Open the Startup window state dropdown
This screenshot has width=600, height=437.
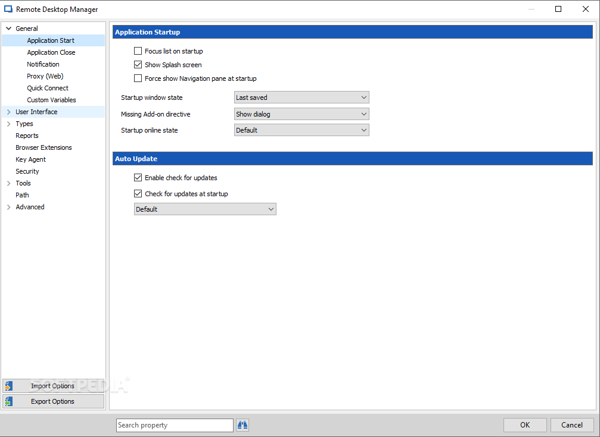pyautogui.click(x=301, y=98)
